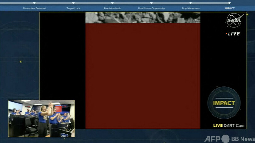This screenshot has width=255, height=143.
Task: Click the triangle marker above Precision Lock
Action: pos(112,3)
